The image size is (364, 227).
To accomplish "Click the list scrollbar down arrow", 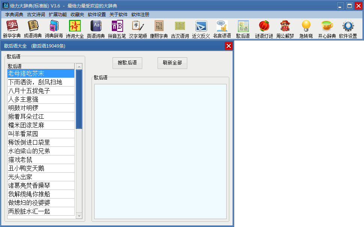I will click(79, 216).
